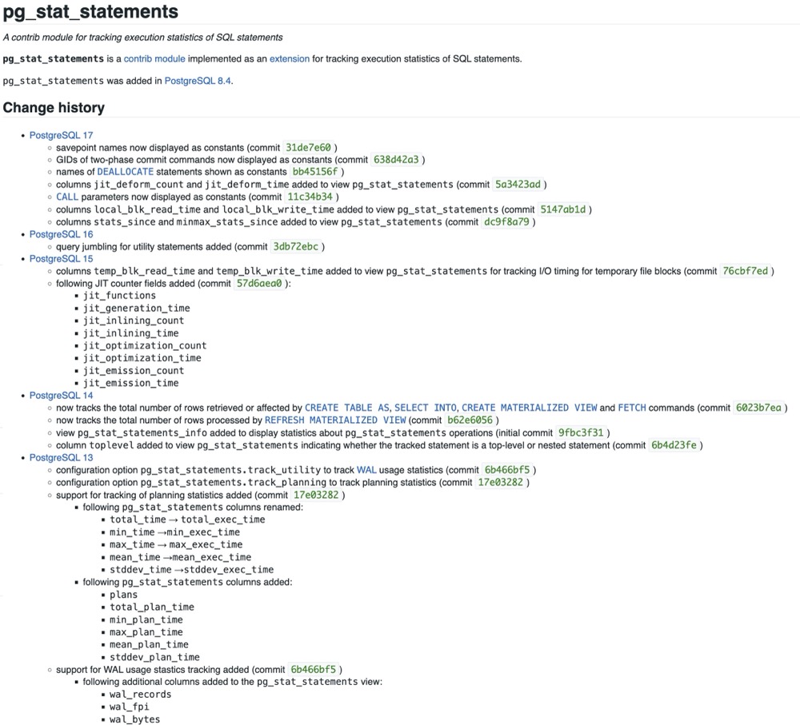Select the PostgreSQL 13 link
This screenshot has height=725, width=800.
(x=62, y=457)
